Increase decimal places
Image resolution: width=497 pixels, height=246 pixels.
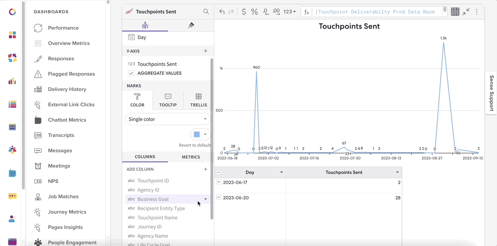(x=276, y=12)
